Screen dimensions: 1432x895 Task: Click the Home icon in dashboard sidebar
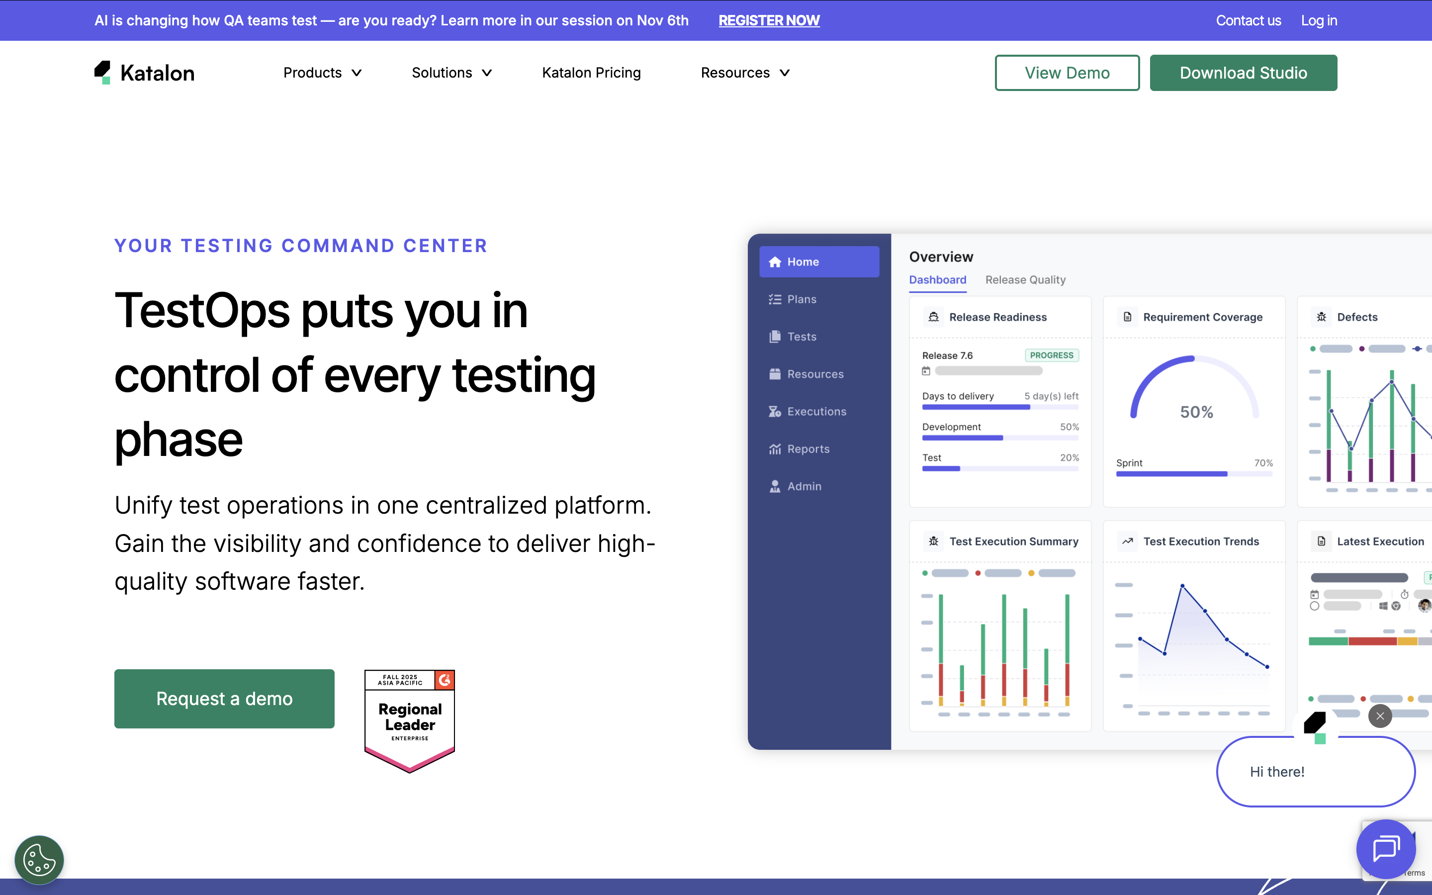(775, 262)
